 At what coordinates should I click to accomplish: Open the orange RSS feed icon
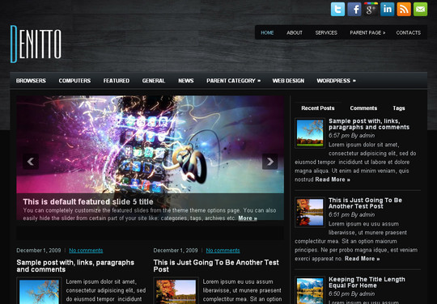[x=404, y=9]
